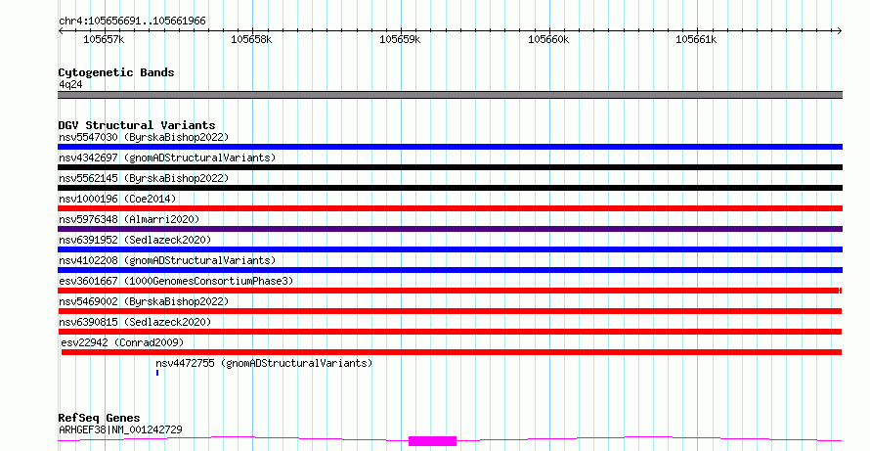Select the blue nsv6391952 variant bar
Viewport: 870px width, 451px height.
(450, 249)
